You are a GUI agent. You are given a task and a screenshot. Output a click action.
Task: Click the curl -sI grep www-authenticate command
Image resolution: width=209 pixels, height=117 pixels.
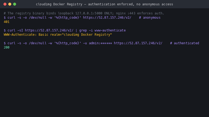(65, 30)
